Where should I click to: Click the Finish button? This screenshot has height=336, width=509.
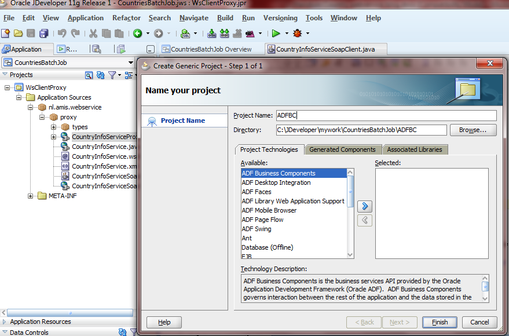click(440, 322)
